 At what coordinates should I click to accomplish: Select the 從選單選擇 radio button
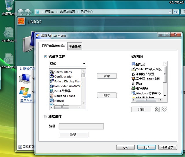coord(45,56)
